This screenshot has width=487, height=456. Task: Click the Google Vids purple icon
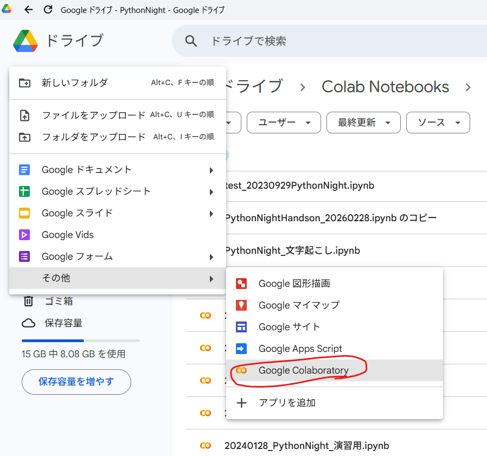coord(24,235)
